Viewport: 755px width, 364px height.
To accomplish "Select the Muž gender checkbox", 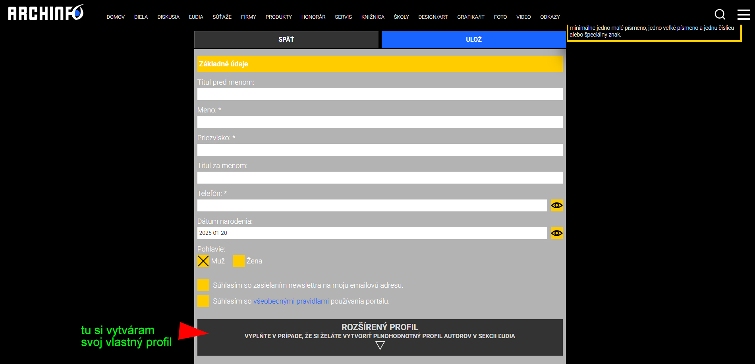I will [203, 261].
